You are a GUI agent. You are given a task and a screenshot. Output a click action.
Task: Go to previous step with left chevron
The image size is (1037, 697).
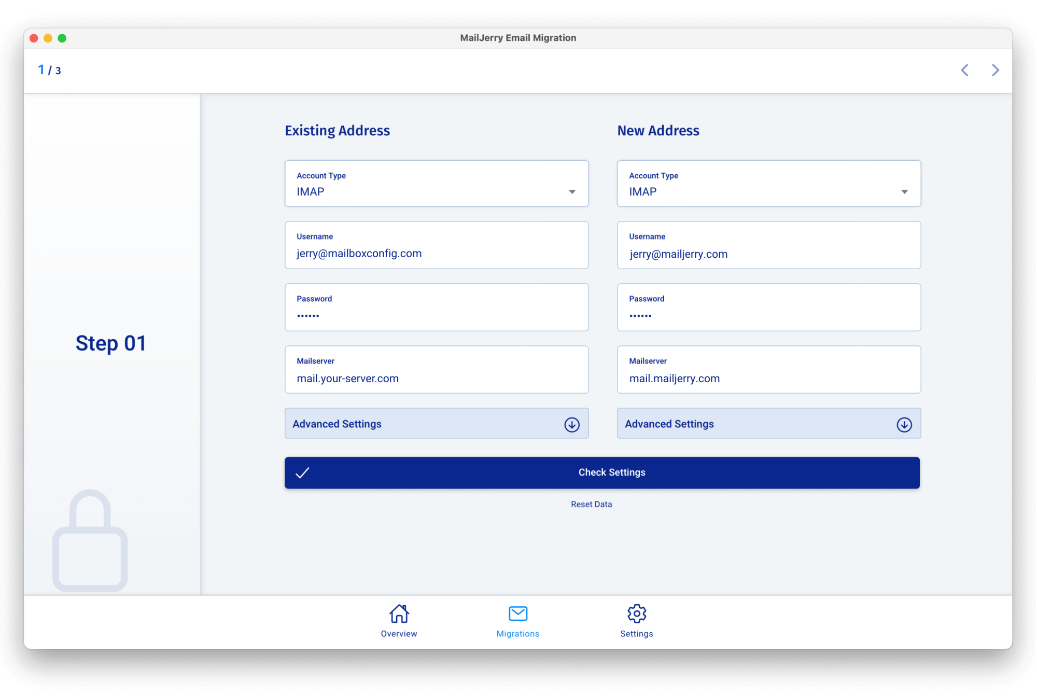point(964,70)
